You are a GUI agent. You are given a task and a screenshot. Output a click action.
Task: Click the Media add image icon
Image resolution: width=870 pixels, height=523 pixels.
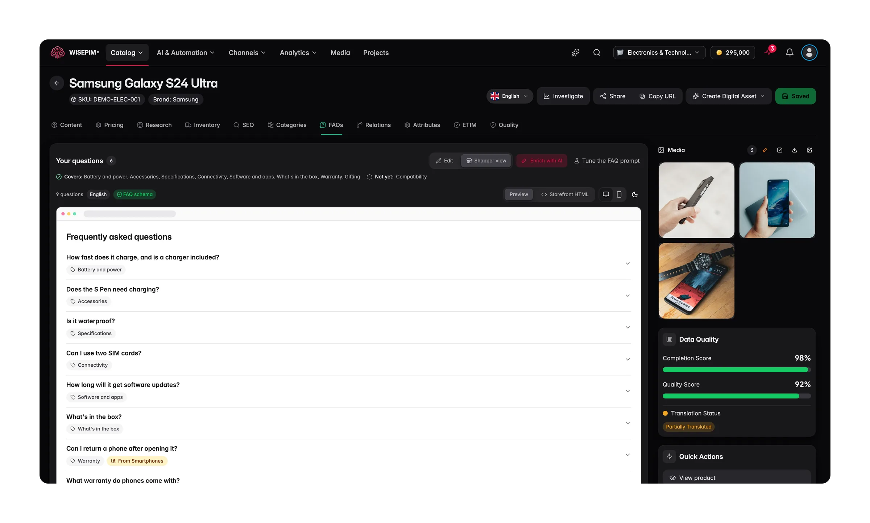pyautogui.click(x=809, y=150)
